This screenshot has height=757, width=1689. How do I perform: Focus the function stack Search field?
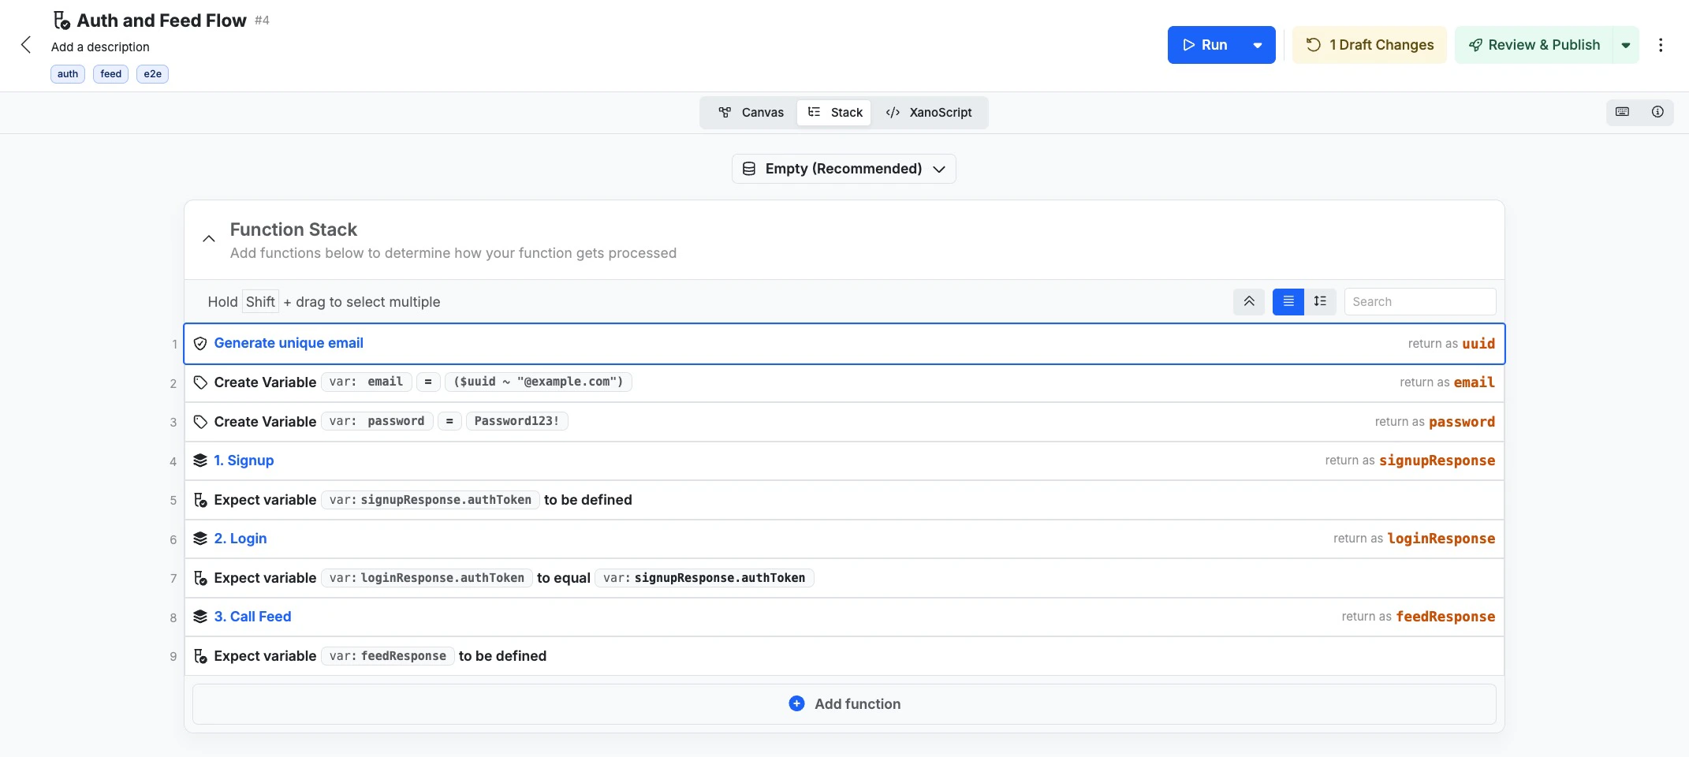(1420, 301)
